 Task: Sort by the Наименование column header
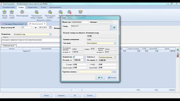tap(46, 49)
